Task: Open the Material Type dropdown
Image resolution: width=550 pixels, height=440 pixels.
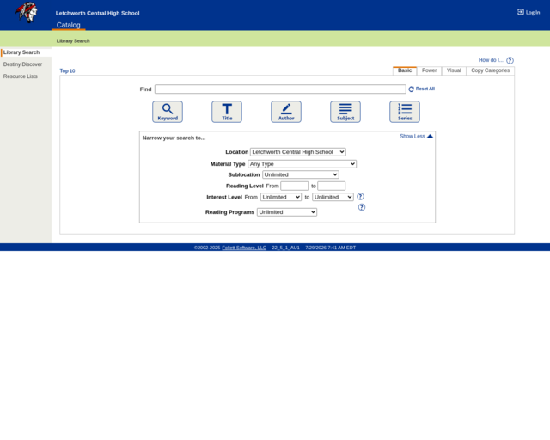Action: tap(302, 164)
